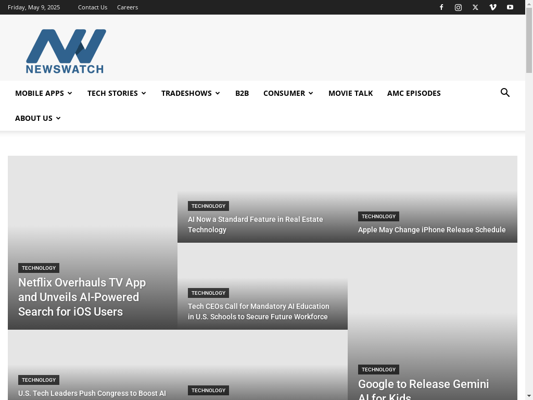
Task: Open the Facebook social icon
Action: point(441,7)
